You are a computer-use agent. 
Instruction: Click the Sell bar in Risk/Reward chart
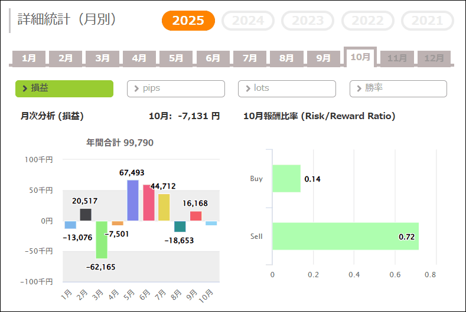(346, 236)
